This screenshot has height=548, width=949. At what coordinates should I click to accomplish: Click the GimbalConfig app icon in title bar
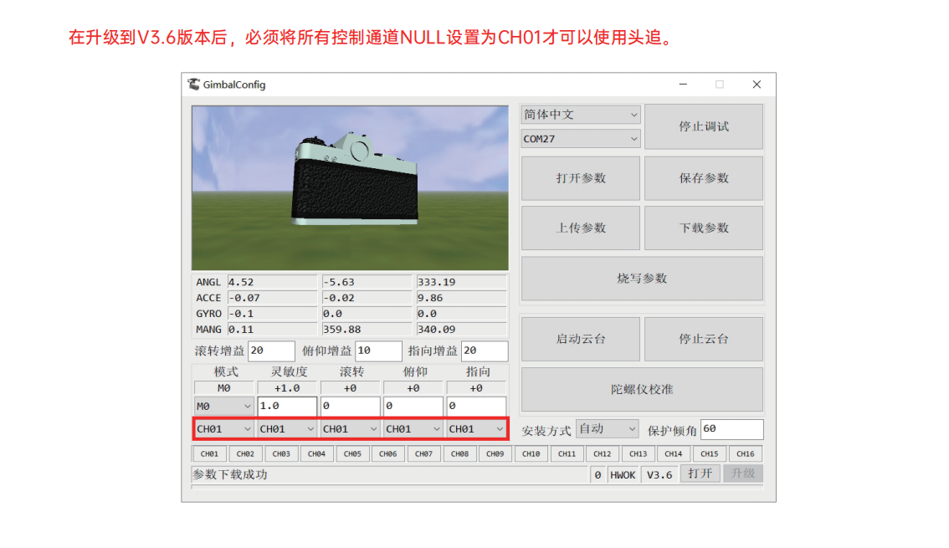point(193,84)
